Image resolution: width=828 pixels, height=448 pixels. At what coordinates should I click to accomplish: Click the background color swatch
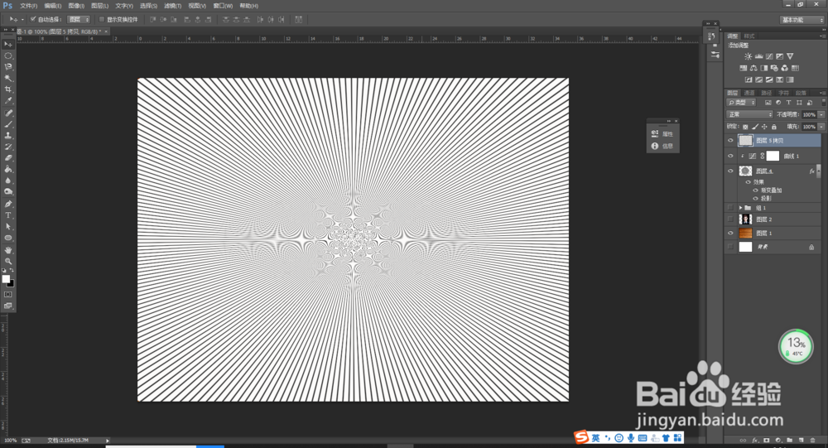11,284
